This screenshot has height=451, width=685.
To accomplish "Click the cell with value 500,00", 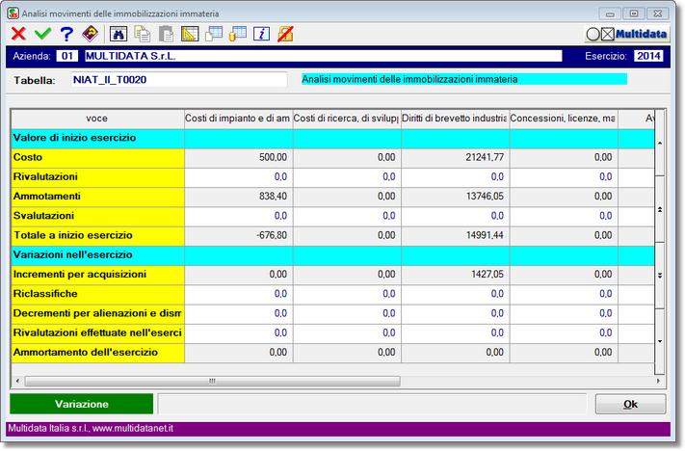I will coord(239,157).
